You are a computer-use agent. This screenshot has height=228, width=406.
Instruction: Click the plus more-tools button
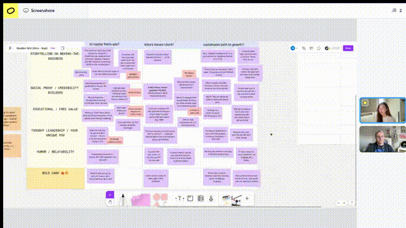pos(247,198)
